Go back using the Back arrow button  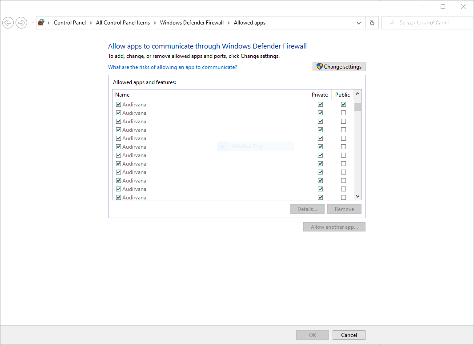8,23
